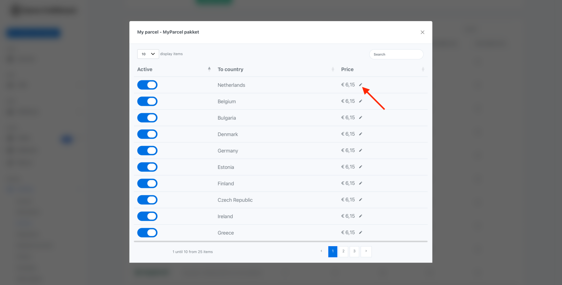Edit the Bulgaria price with pencil icon

361,118
